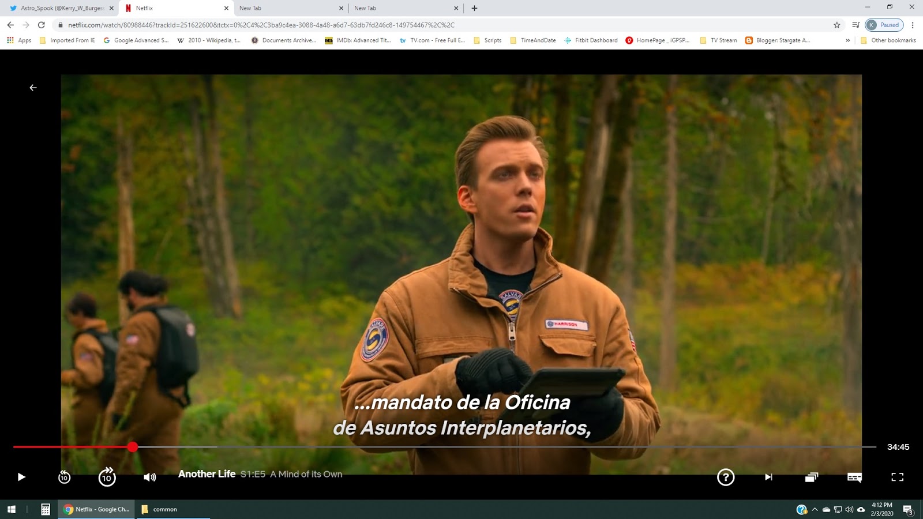Open system volume tray icon
This screenshot has width=923, height=519.
click(849, 509)
